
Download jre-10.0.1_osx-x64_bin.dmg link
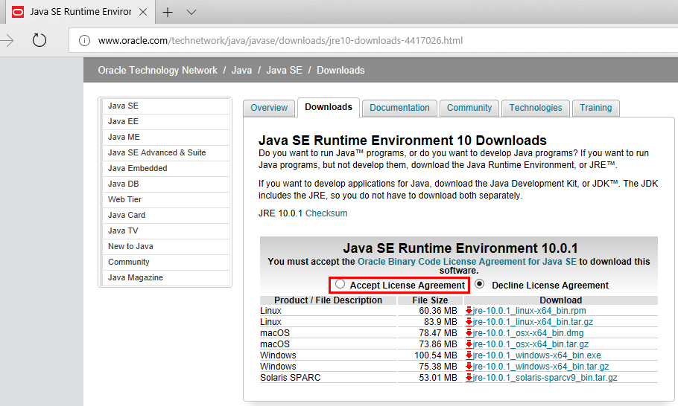tap(528, 333)
